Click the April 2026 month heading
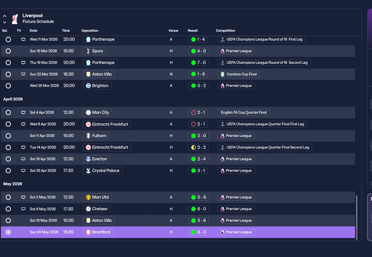The width and height of the screenshot is (372, 257). [13, 99]
